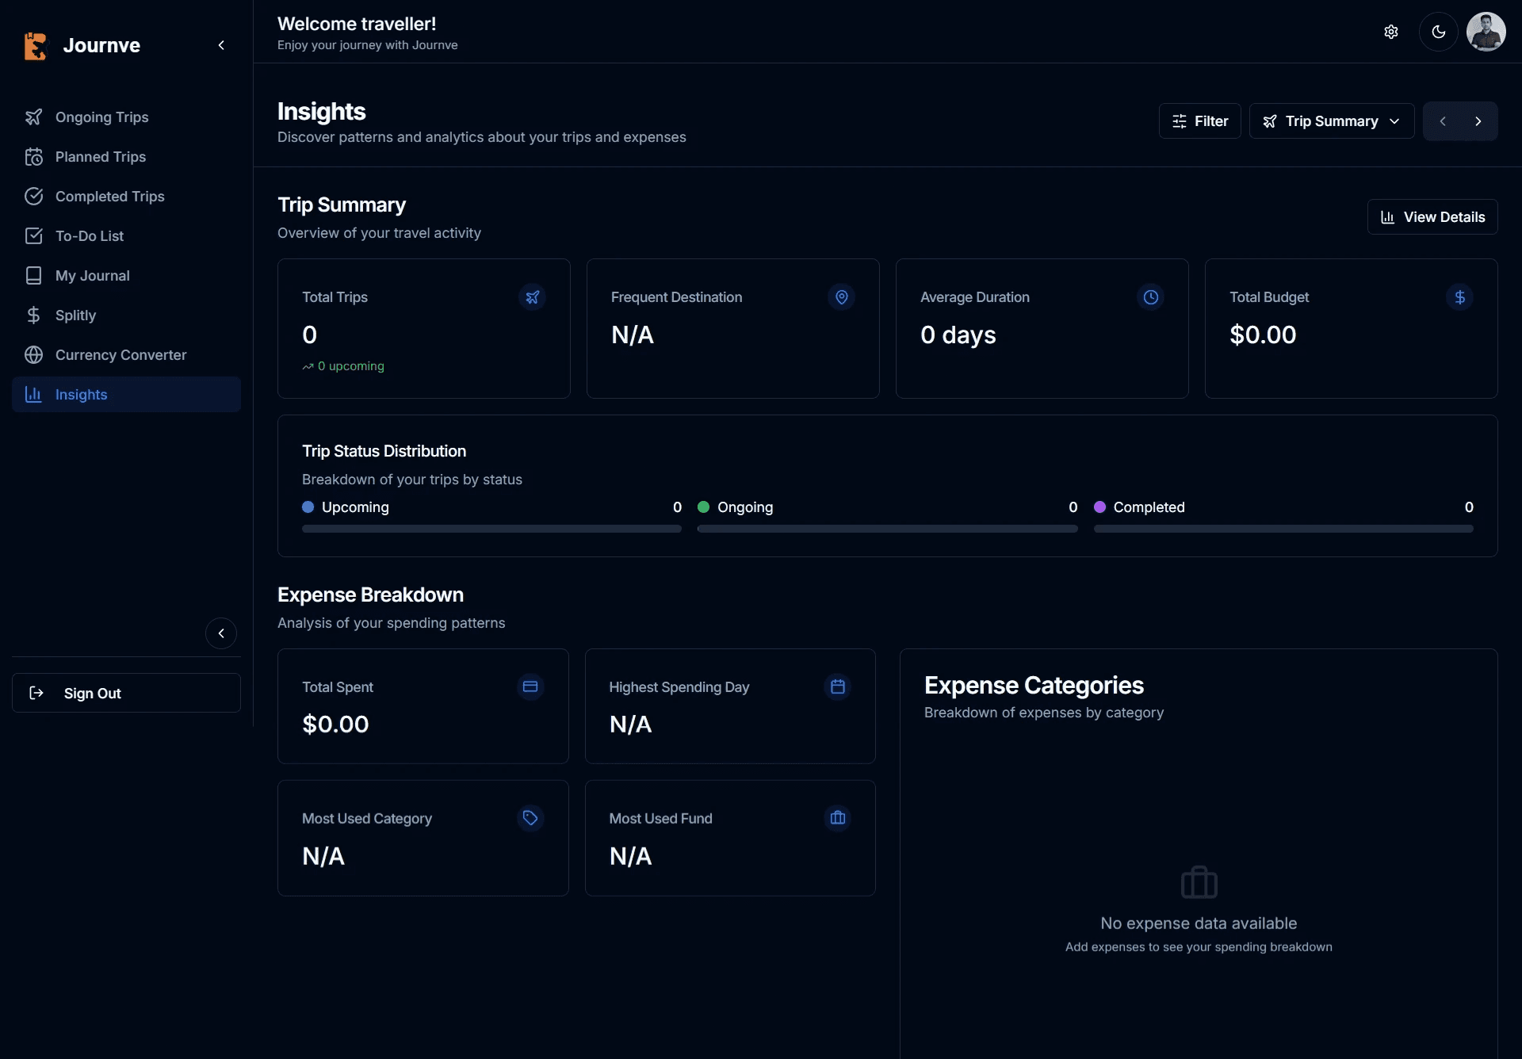This screenshot has height=1059, width=1522.
Task: Open Ongoing Trips in sidebar
Action: 101,117
